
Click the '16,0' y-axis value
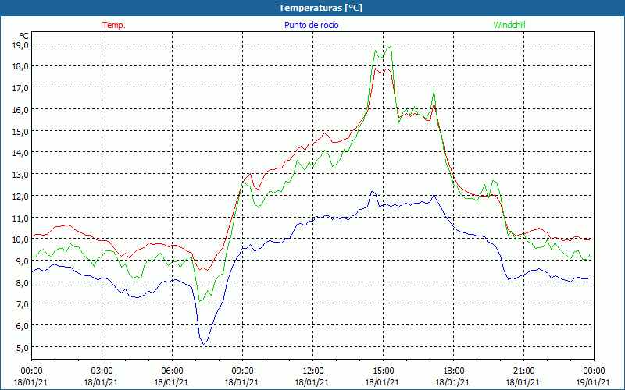20,110
